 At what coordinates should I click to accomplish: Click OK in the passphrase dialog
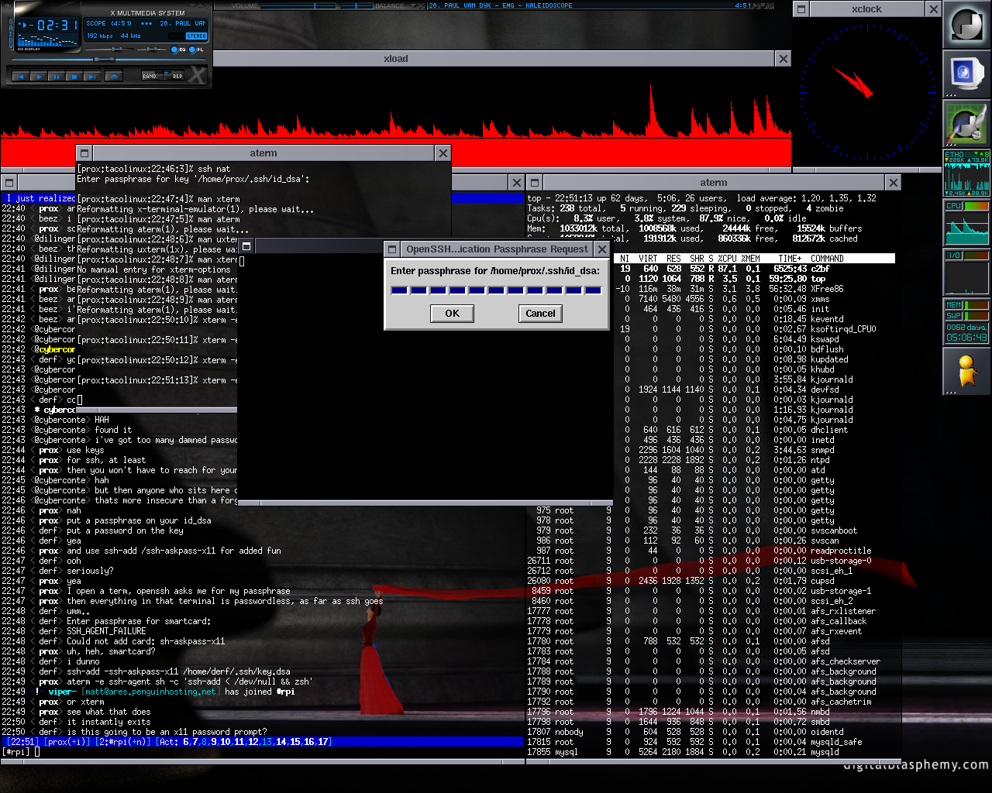coord(452,314)
